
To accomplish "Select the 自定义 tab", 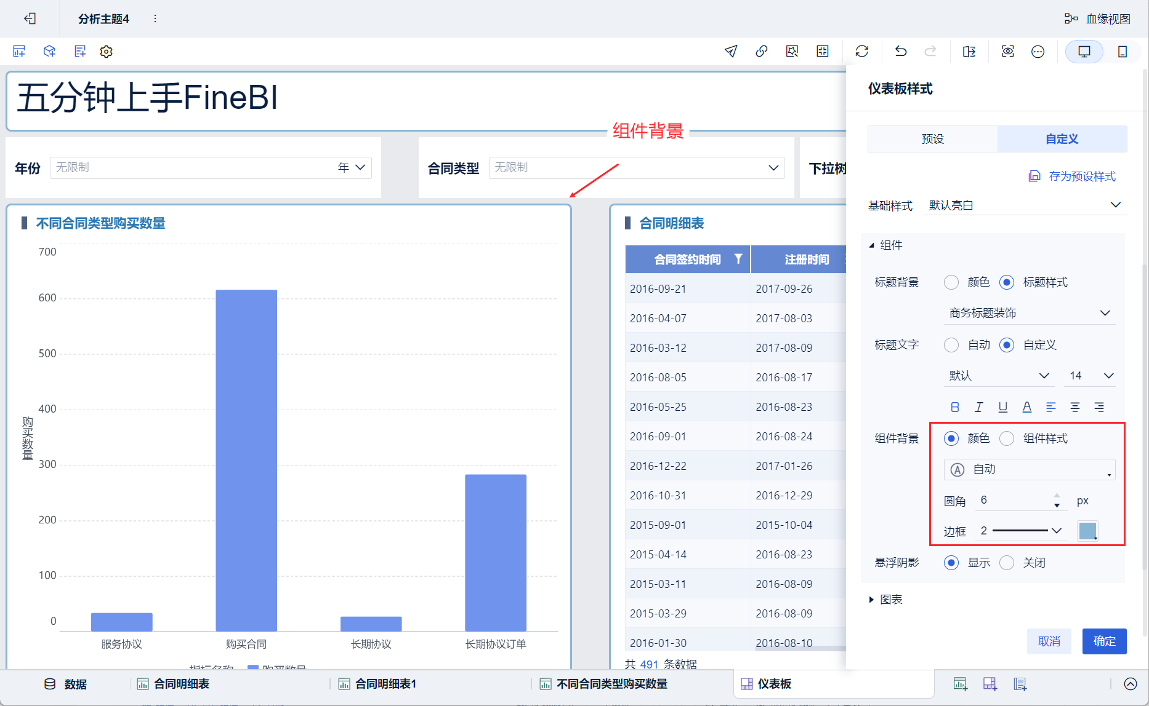I will (1062, 139).
